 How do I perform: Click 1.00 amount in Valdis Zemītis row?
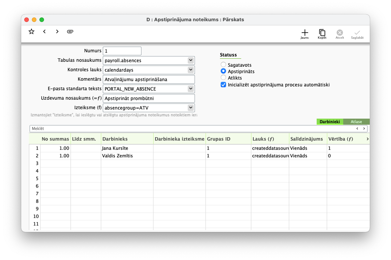(x=56, y=156)
